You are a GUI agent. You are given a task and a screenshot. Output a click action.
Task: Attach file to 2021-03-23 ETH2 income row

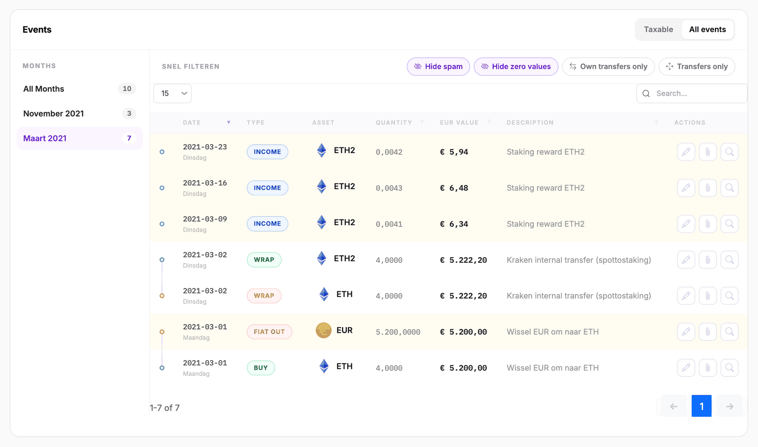pyautogui.click(x=708, y=152)
